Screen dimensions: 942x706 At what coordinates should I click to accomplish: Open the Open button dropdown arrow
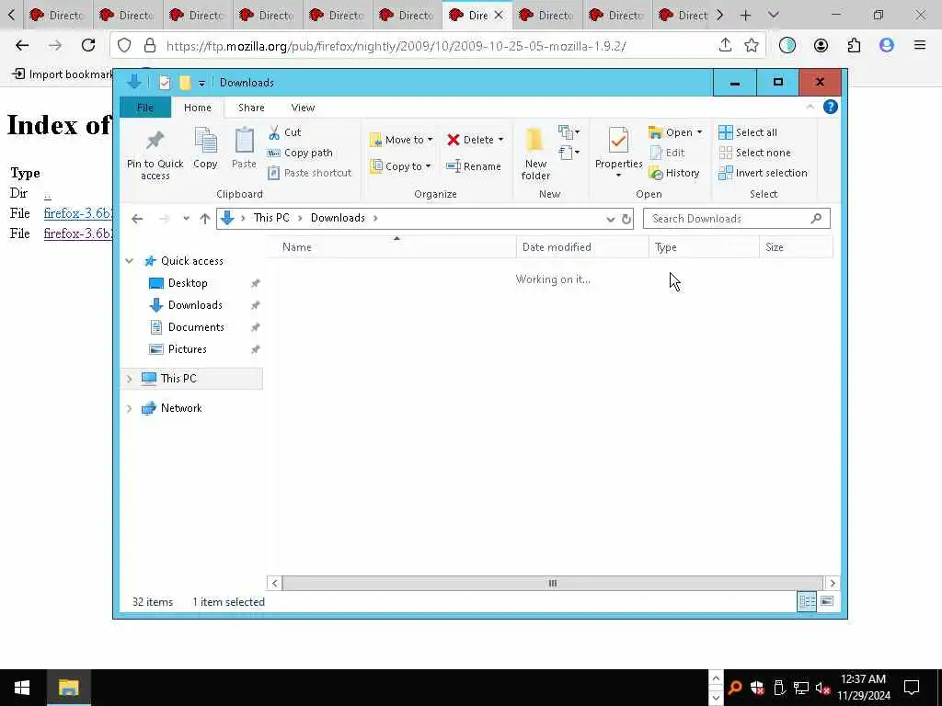(699, 132)
